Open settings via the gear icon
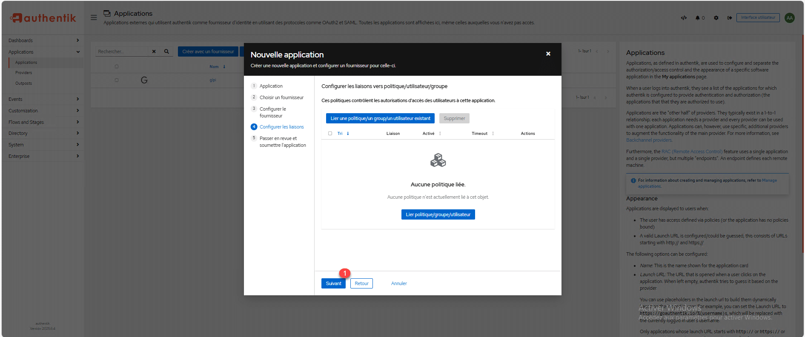Image resolution: width=805 pixels, height=337 pixels. (x=716, y=18)
